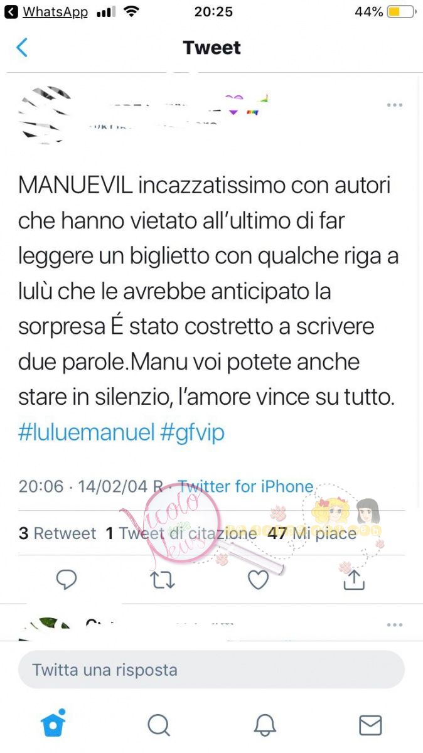The width and height of the screenshot is (423, 753).
Task: Open the reply author's avatar
Action: click(x=43, y=629)
